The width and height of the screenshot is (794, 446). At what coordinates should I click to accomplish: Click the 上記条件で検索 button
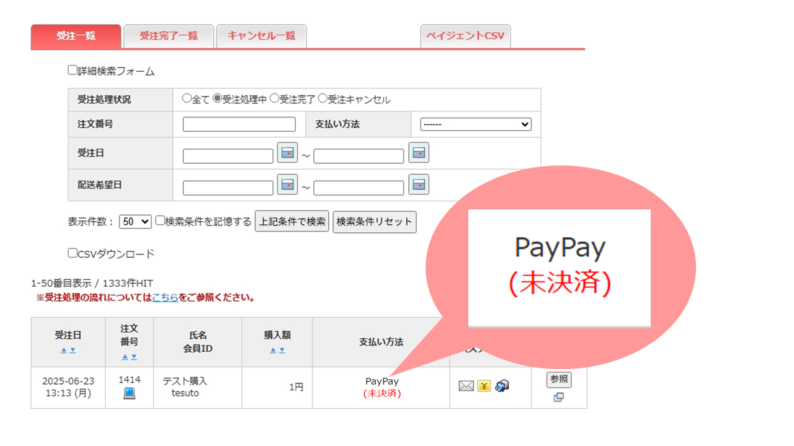point(292,221)
